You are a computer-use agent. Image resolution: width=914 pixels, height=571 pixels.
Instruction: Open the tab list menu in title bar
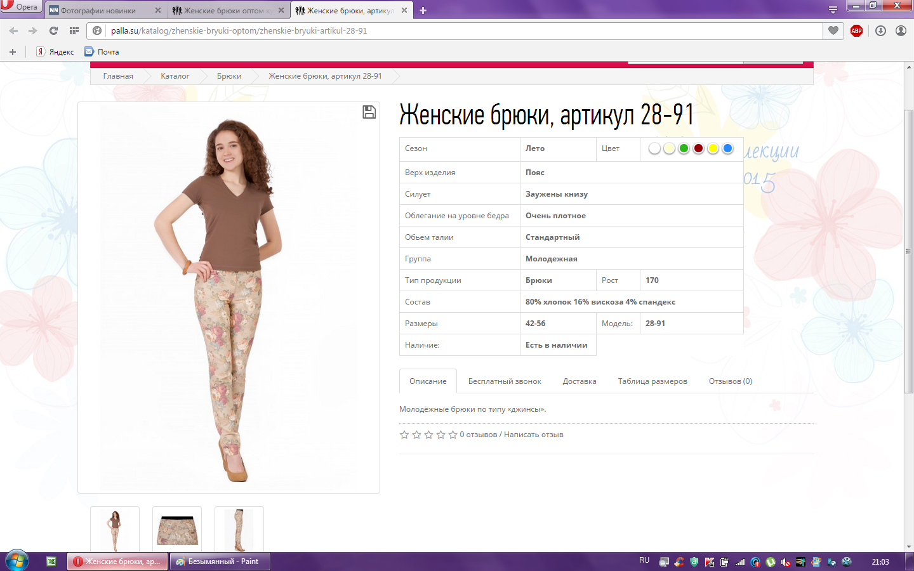pyautogui.click(x=833, y=10)
